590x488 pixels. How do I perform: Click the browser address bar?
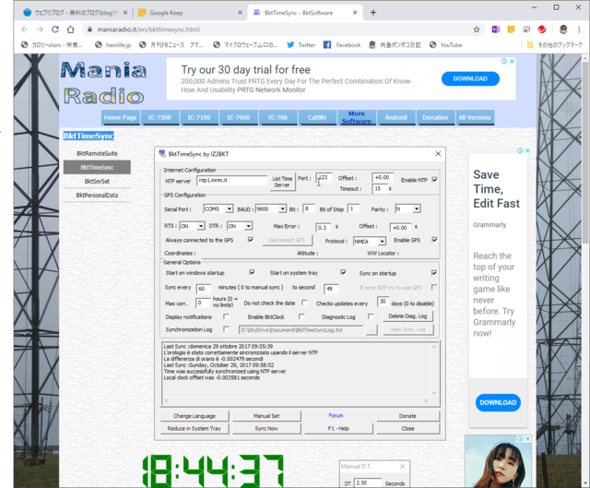click(278, 30)
